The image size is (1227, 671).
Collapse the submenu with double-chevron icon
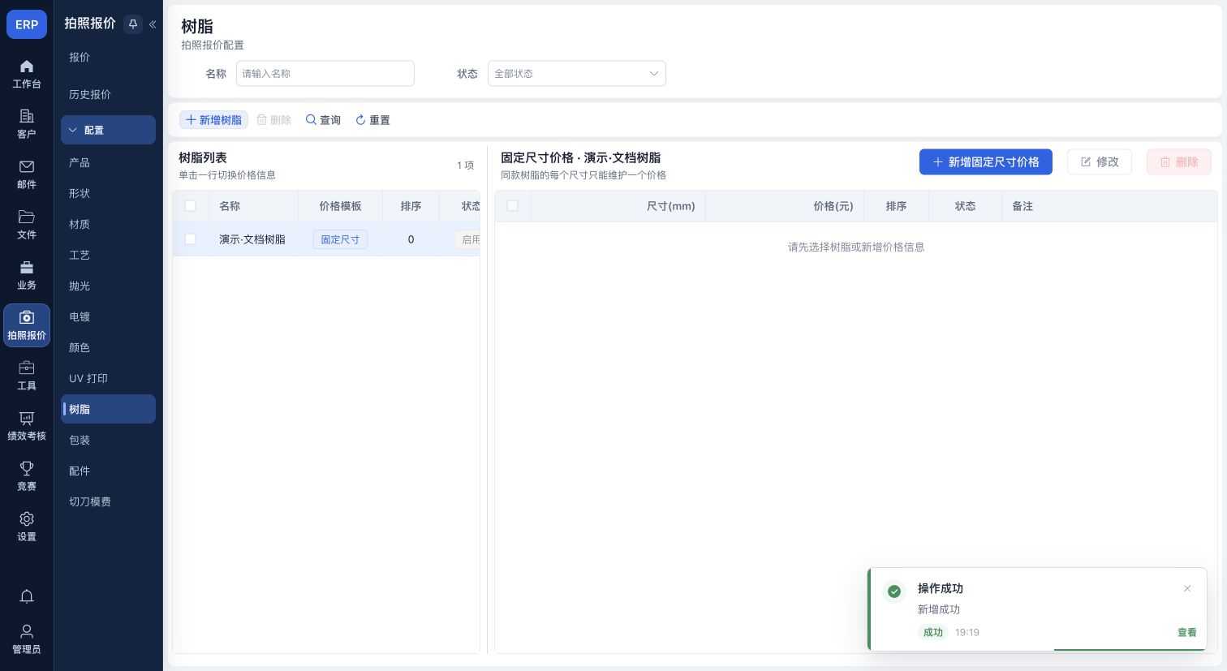pos(153,24)
